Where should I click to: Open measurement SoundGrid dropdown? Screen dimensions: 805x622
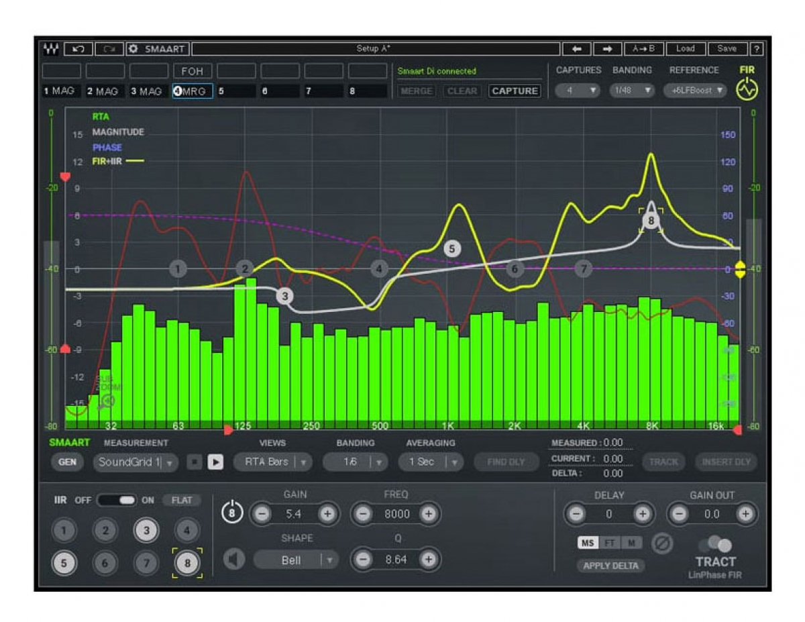(x=136, y=462)
